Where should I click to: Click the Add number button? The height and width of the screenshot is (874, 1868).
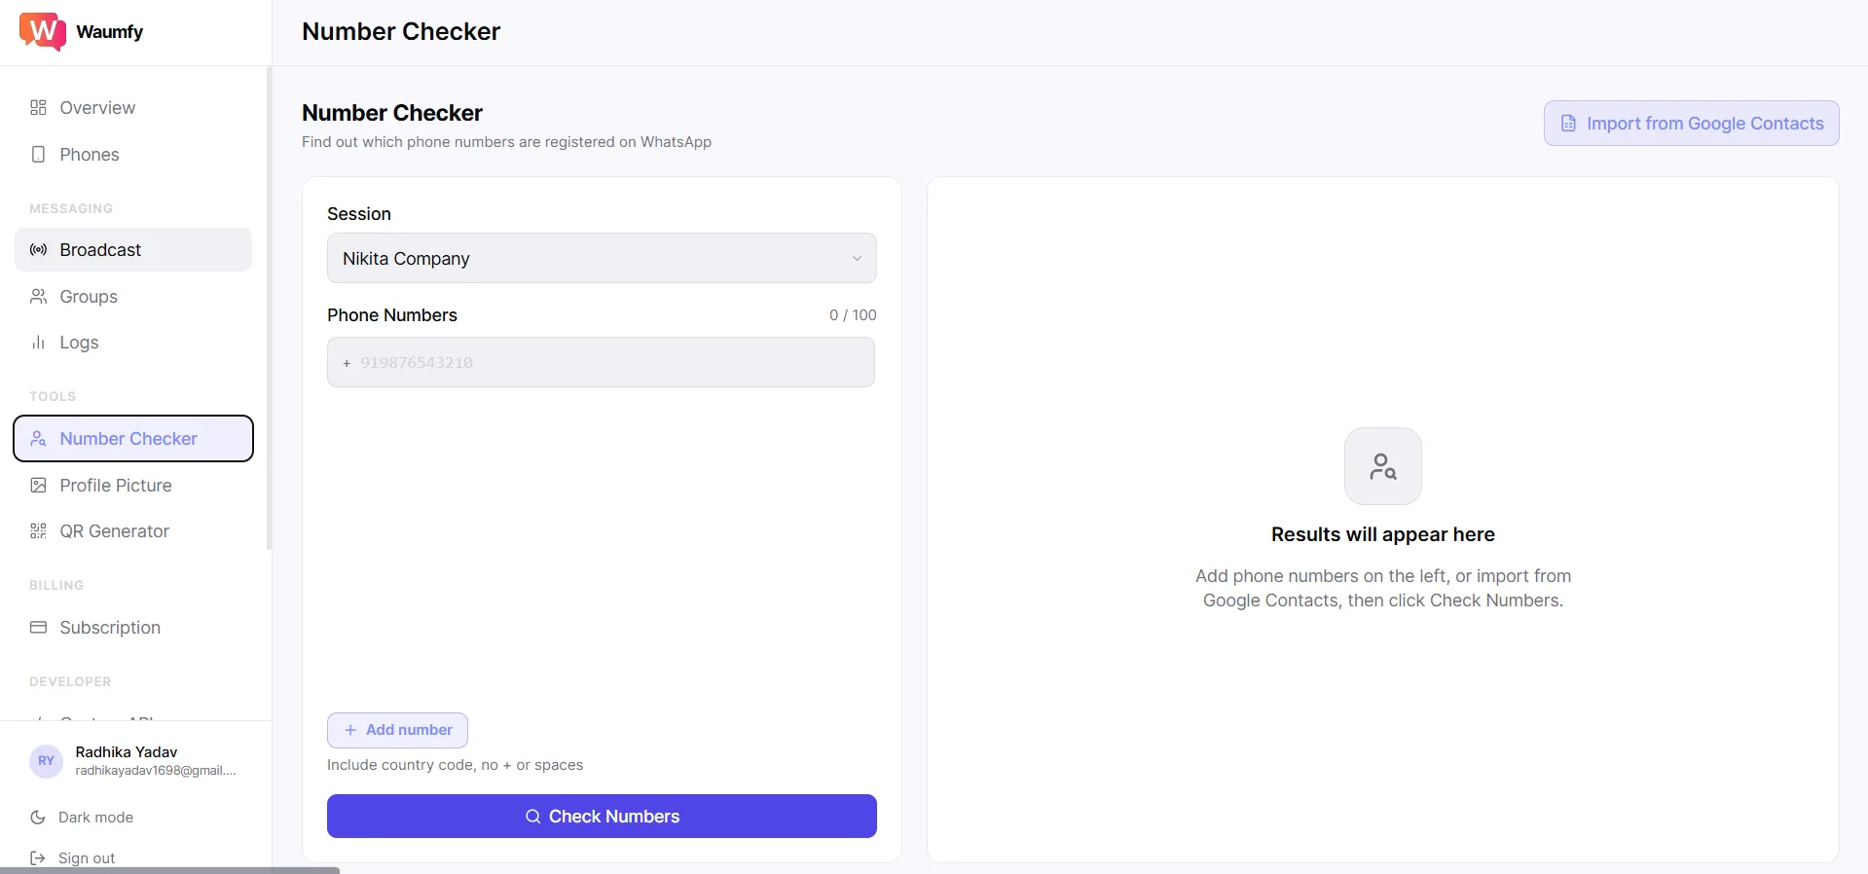pos(397,731)
